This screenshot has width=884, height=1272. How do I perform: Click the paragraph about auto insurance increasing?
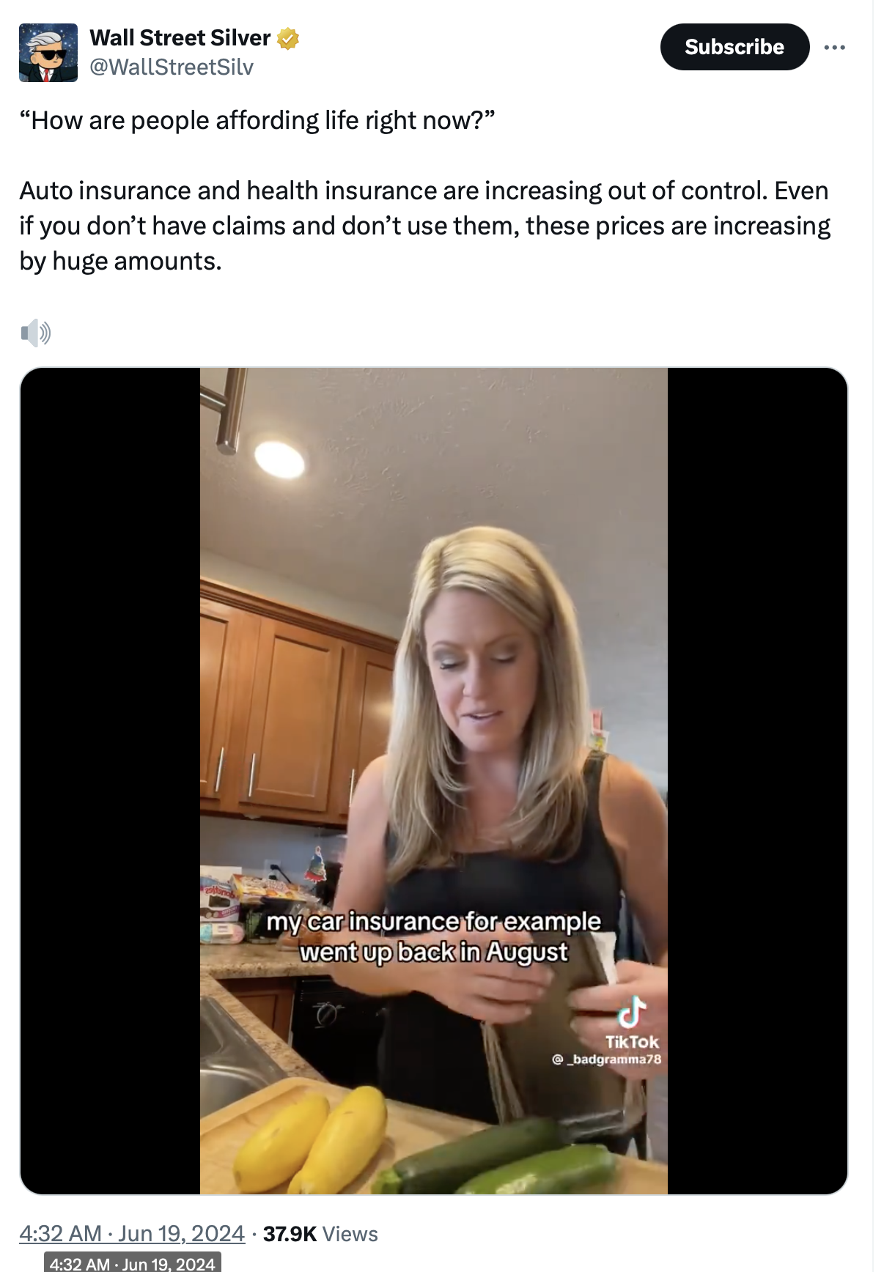(x=425, y=226)
